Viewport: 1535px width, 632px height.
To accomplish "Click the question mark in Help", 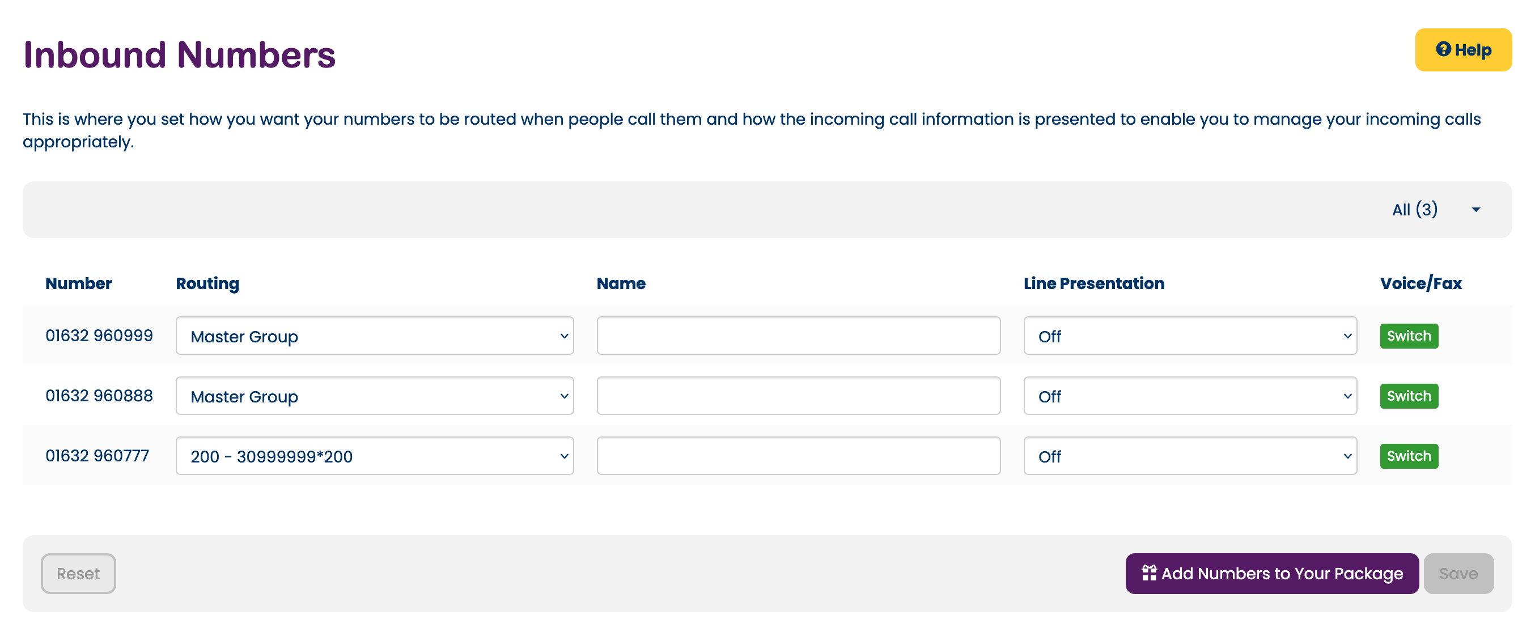I will 1444,49.
